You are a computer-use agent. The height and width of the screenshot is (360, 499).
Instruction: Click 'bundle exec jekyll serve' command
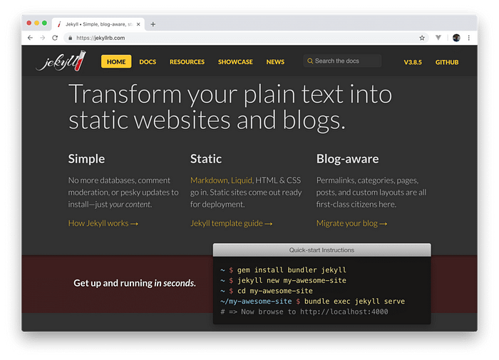point(354,302)
